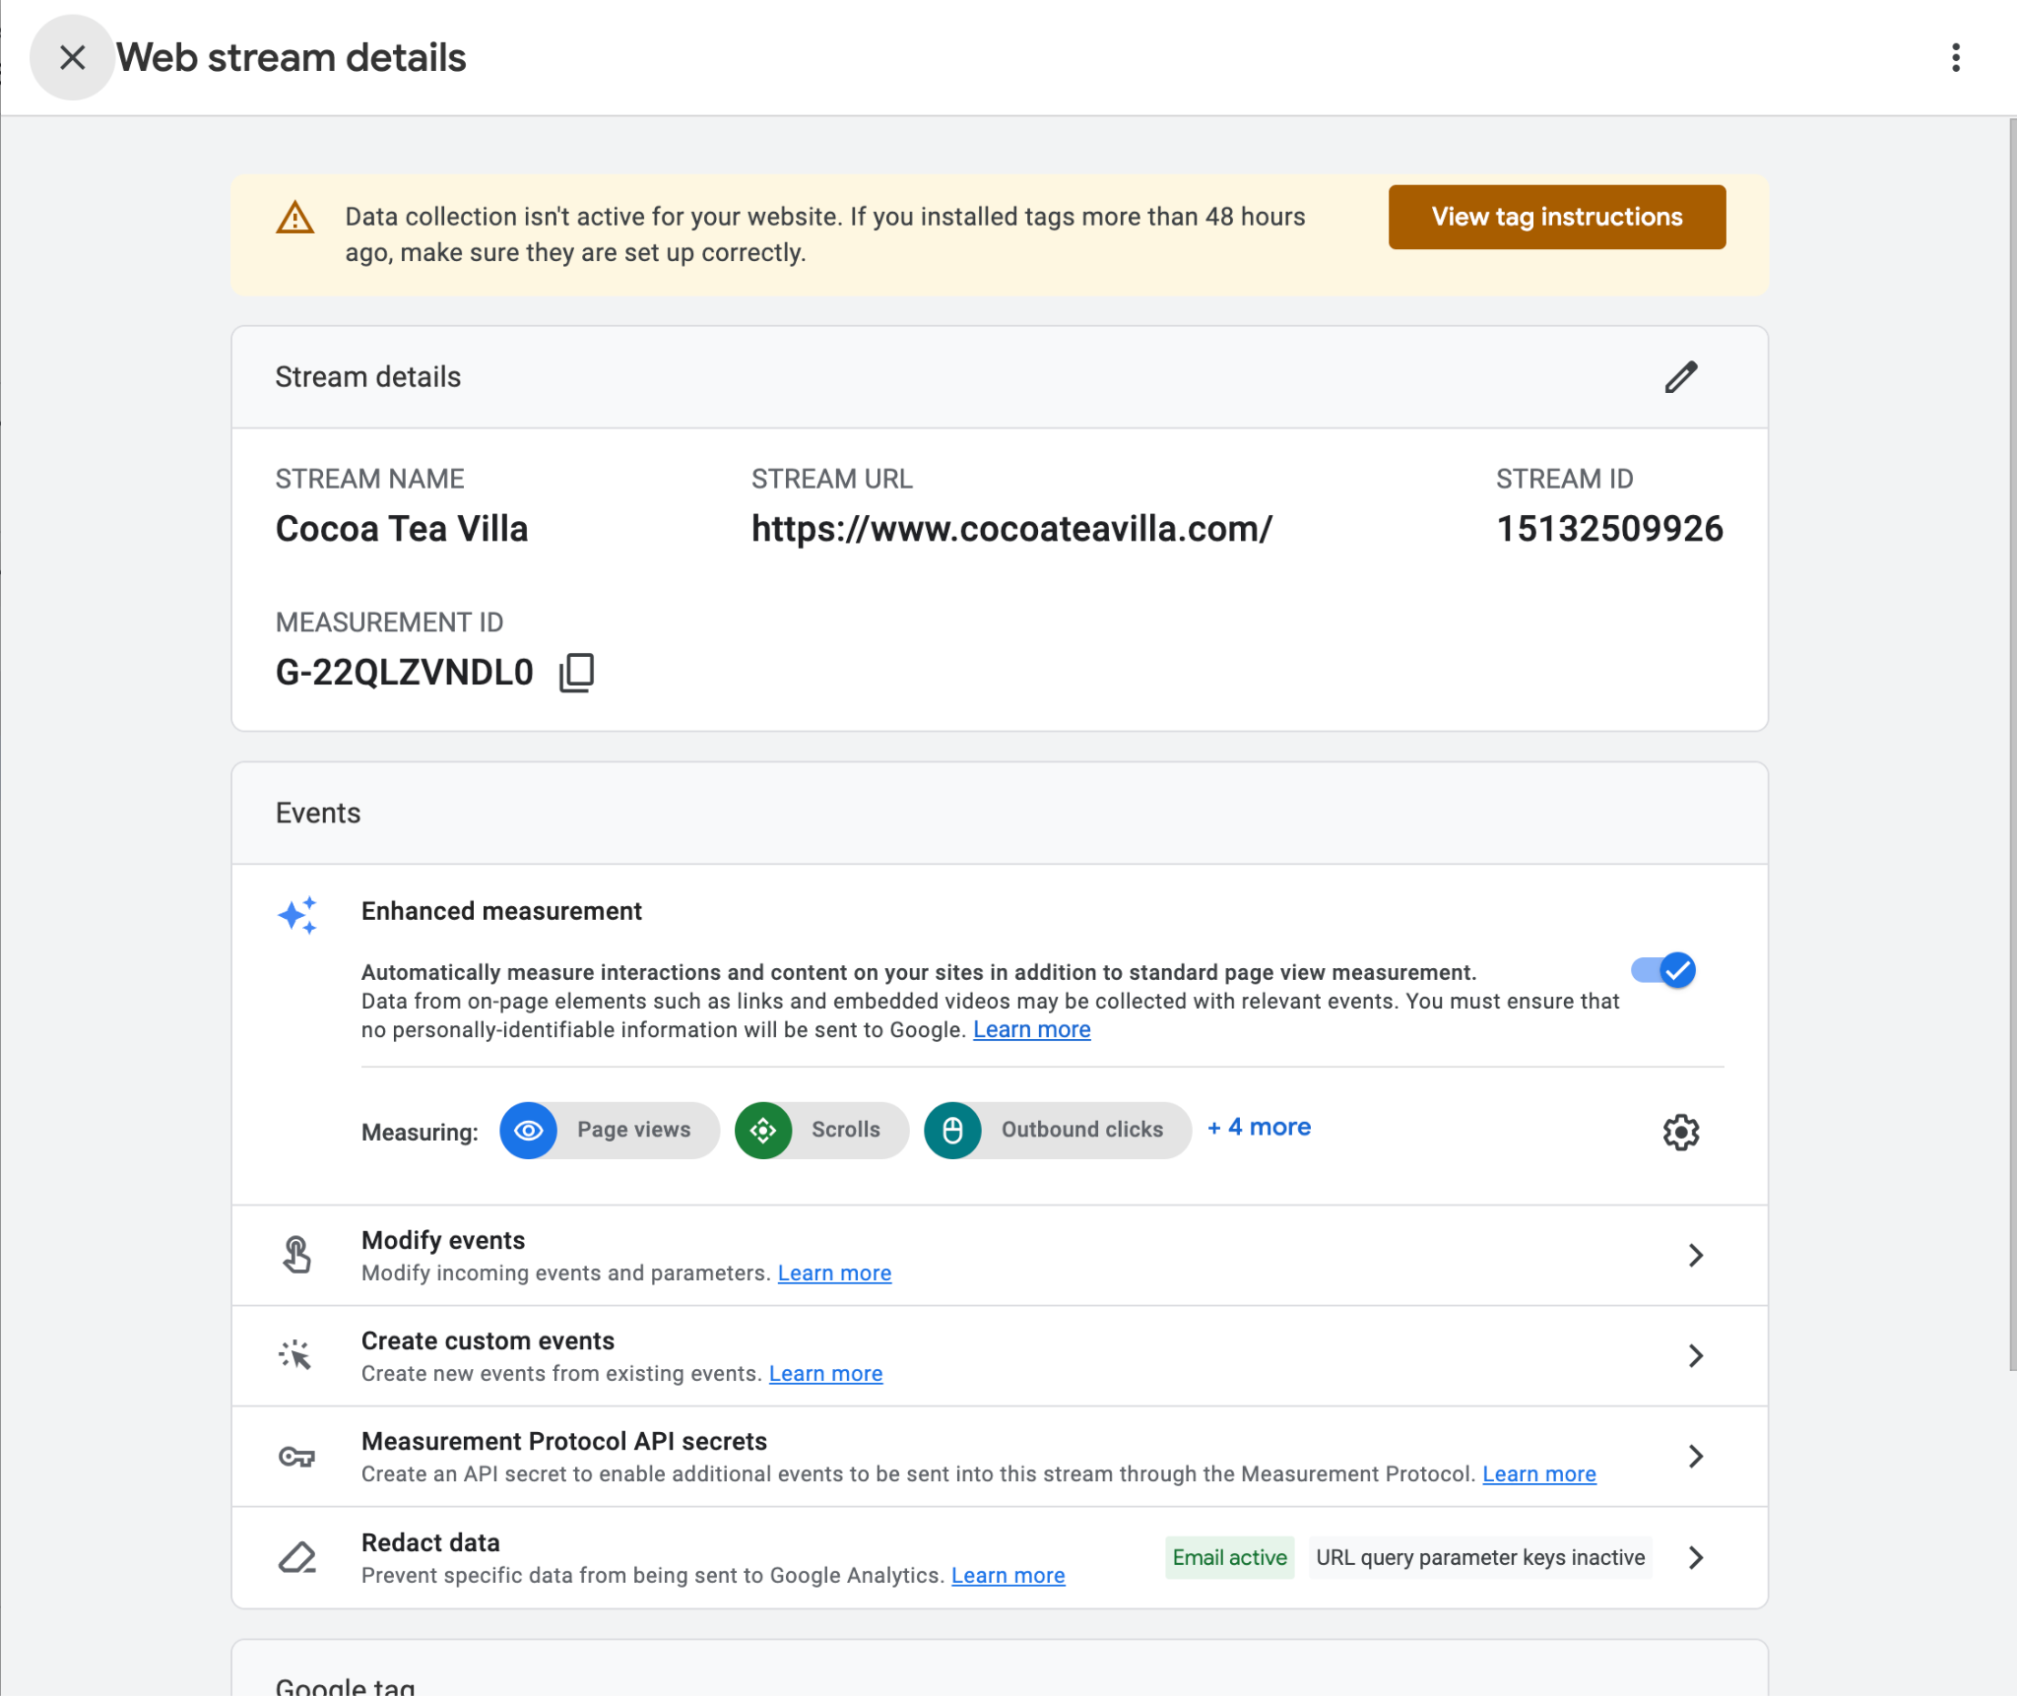
Task: Click the Redact data title
Action: pyautogui.click(x=430, y=1542)
